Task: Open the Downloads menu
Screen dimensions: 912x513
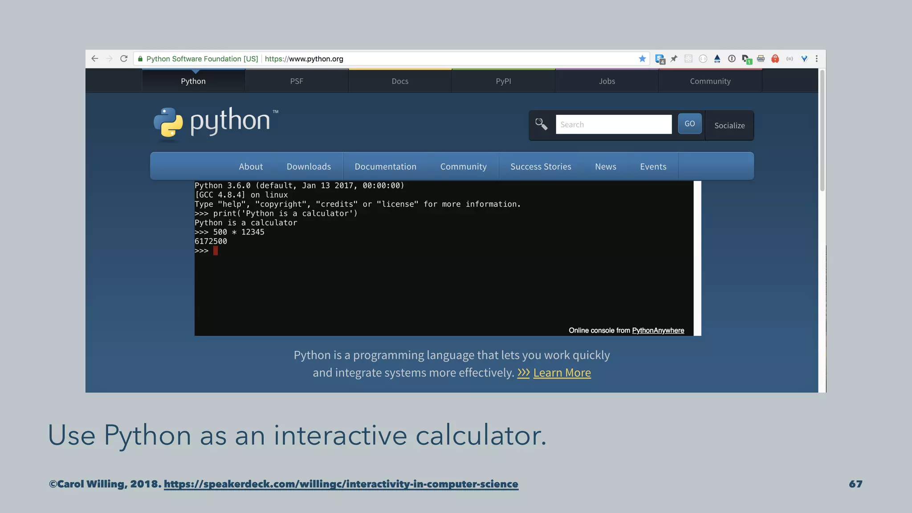Action: (309, 167)
